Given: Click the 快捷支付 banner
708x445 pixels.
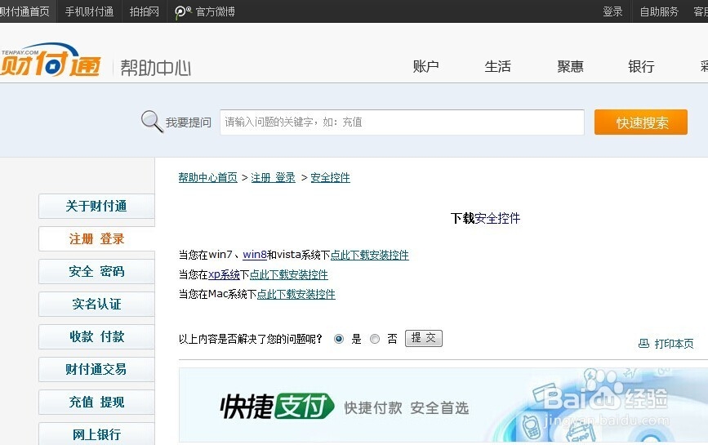Looking at the screenshot, I should tap(443, 405).
